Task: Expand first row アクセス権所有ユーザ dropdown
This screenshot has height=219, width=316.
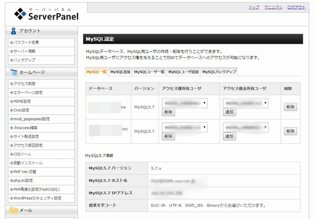Action: [x=185, y=103]
